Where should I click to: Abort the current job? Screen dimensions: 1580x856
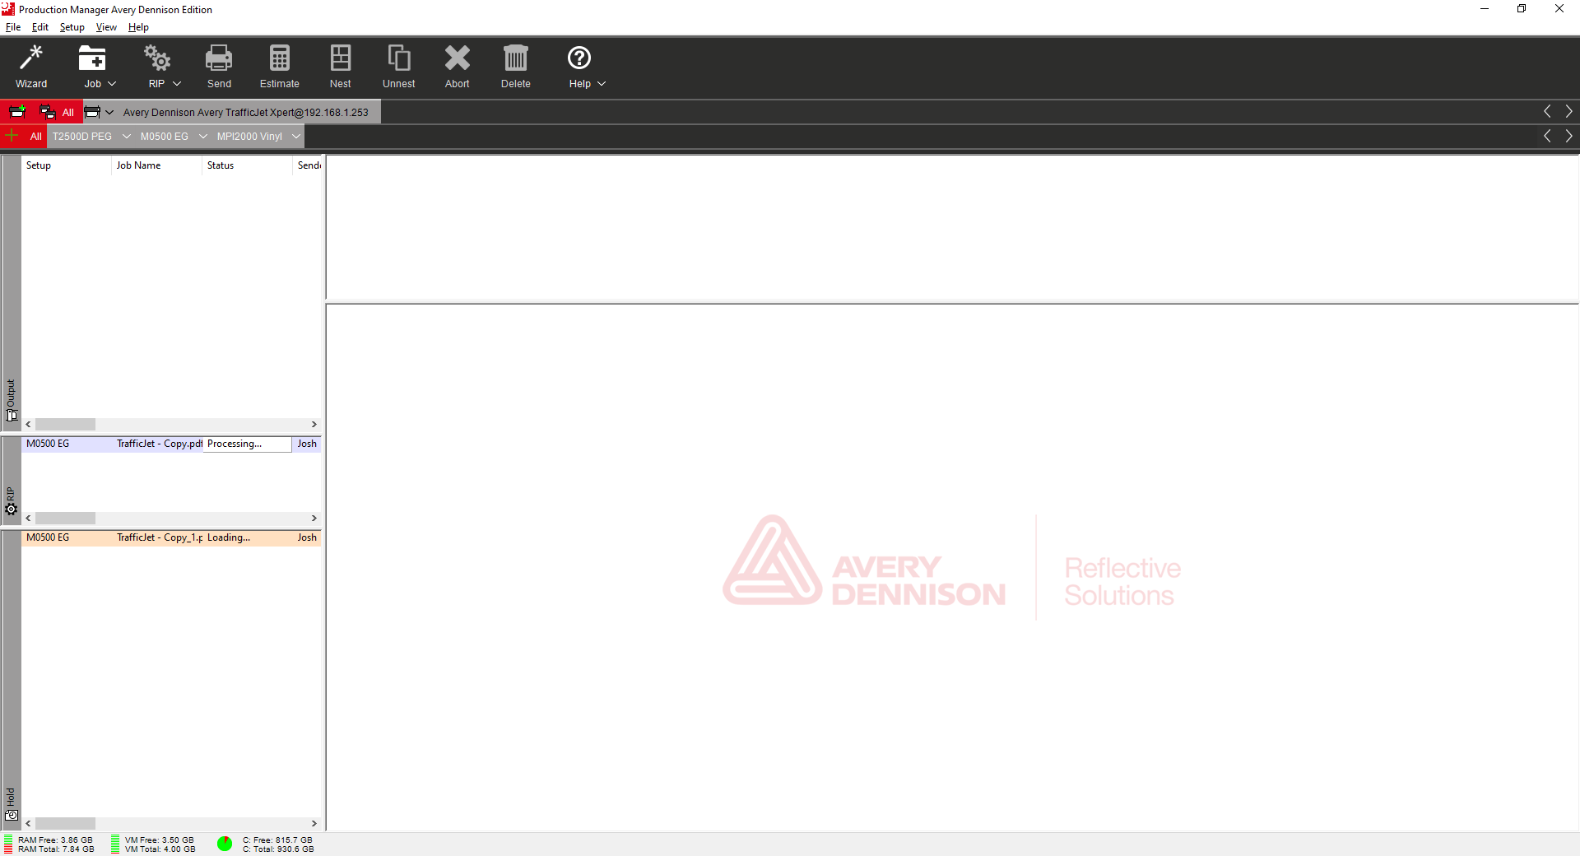pos(458,67)
